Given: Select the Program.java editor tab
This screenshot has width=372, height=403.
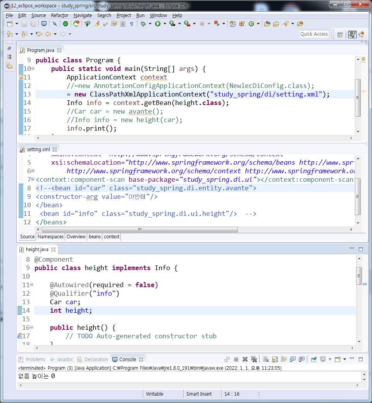Looking at the screenshot, I should tap(40, 50).
